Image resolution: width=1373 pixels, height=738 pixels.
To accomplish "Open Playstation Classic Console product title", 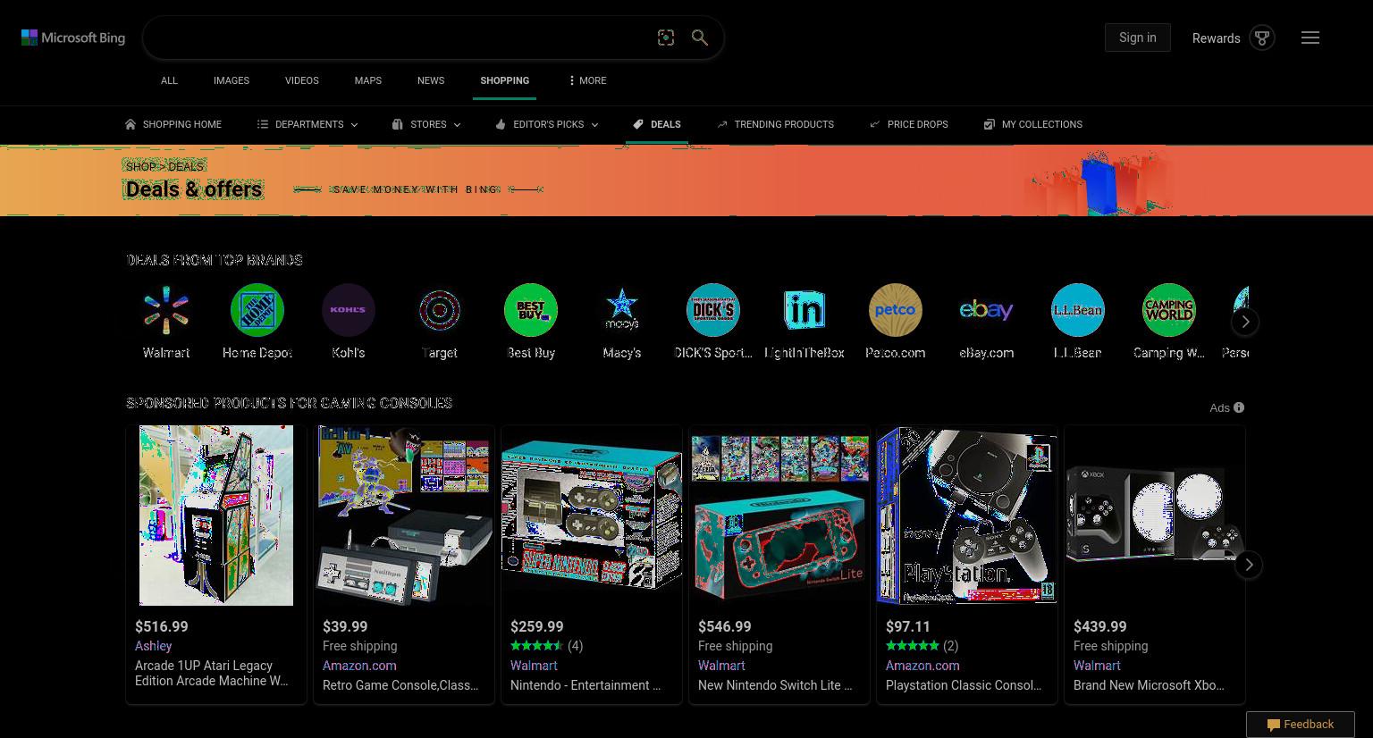I will pos(964,685).
